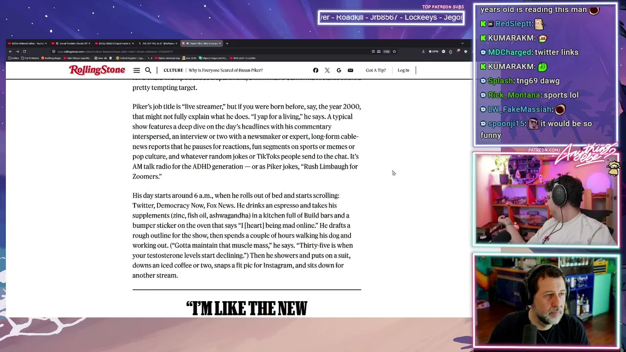Close the Midwest Safety tab
The image size is (626, 352).
[x=46, y=44]
